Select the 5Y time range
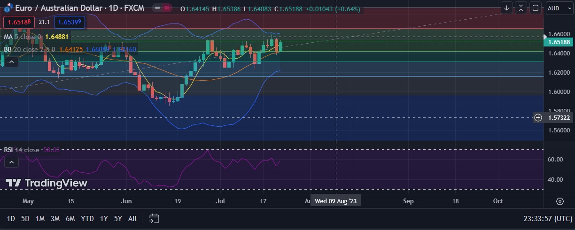This screenshot has height=230, width=575. (x=118, y=218)
